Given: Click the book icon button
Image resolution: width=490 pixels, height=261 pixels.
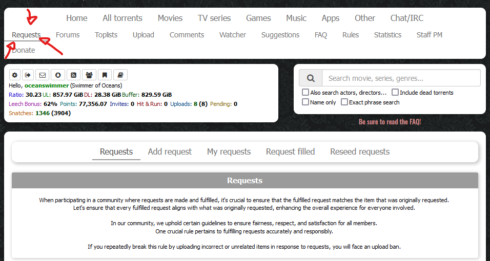Looking at the screenshot, I should pos(120,75).
